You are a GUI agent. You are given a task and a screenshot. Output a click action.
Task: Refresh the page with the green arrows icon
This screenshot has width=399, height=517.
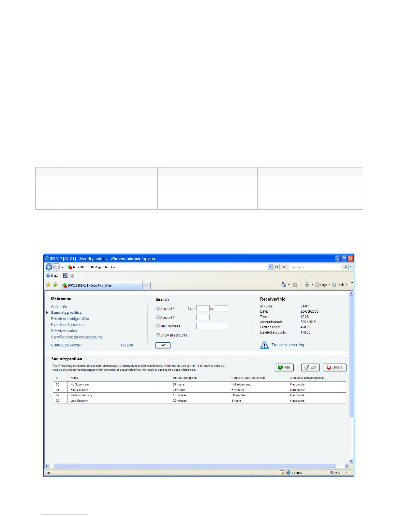[276, 267]
